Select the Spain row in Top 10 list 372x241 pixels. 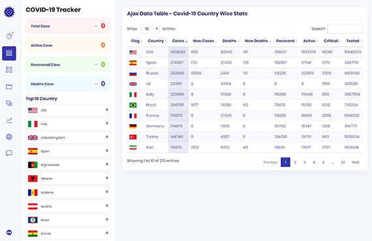pyautogui.click(x=68, y=151)
